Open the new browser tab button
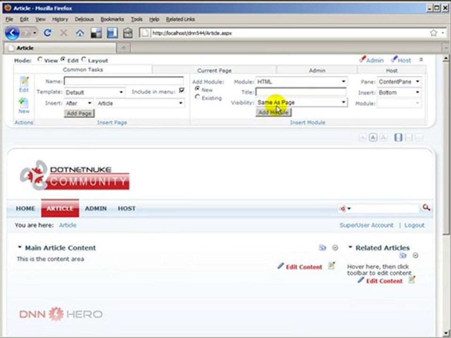451x338 pixels. (124, 48)
